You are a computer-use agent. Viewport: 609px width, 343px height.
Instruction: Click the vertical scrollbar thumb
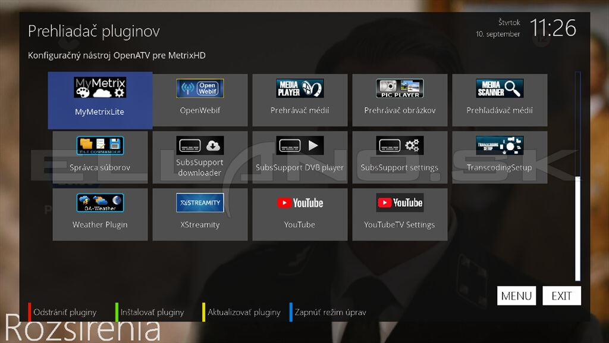[x=578, y=228]
